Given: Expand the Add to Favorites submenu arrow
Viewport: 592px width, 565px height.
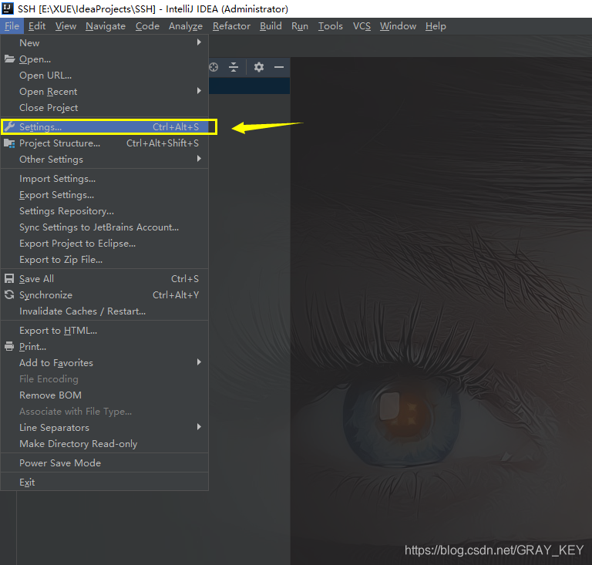Looking at the screenshot, I should click(199, 362).
